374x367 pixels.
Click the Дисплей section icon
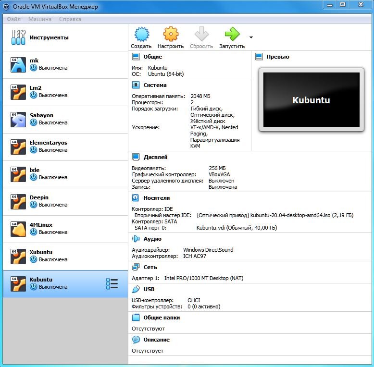(136, 157)
